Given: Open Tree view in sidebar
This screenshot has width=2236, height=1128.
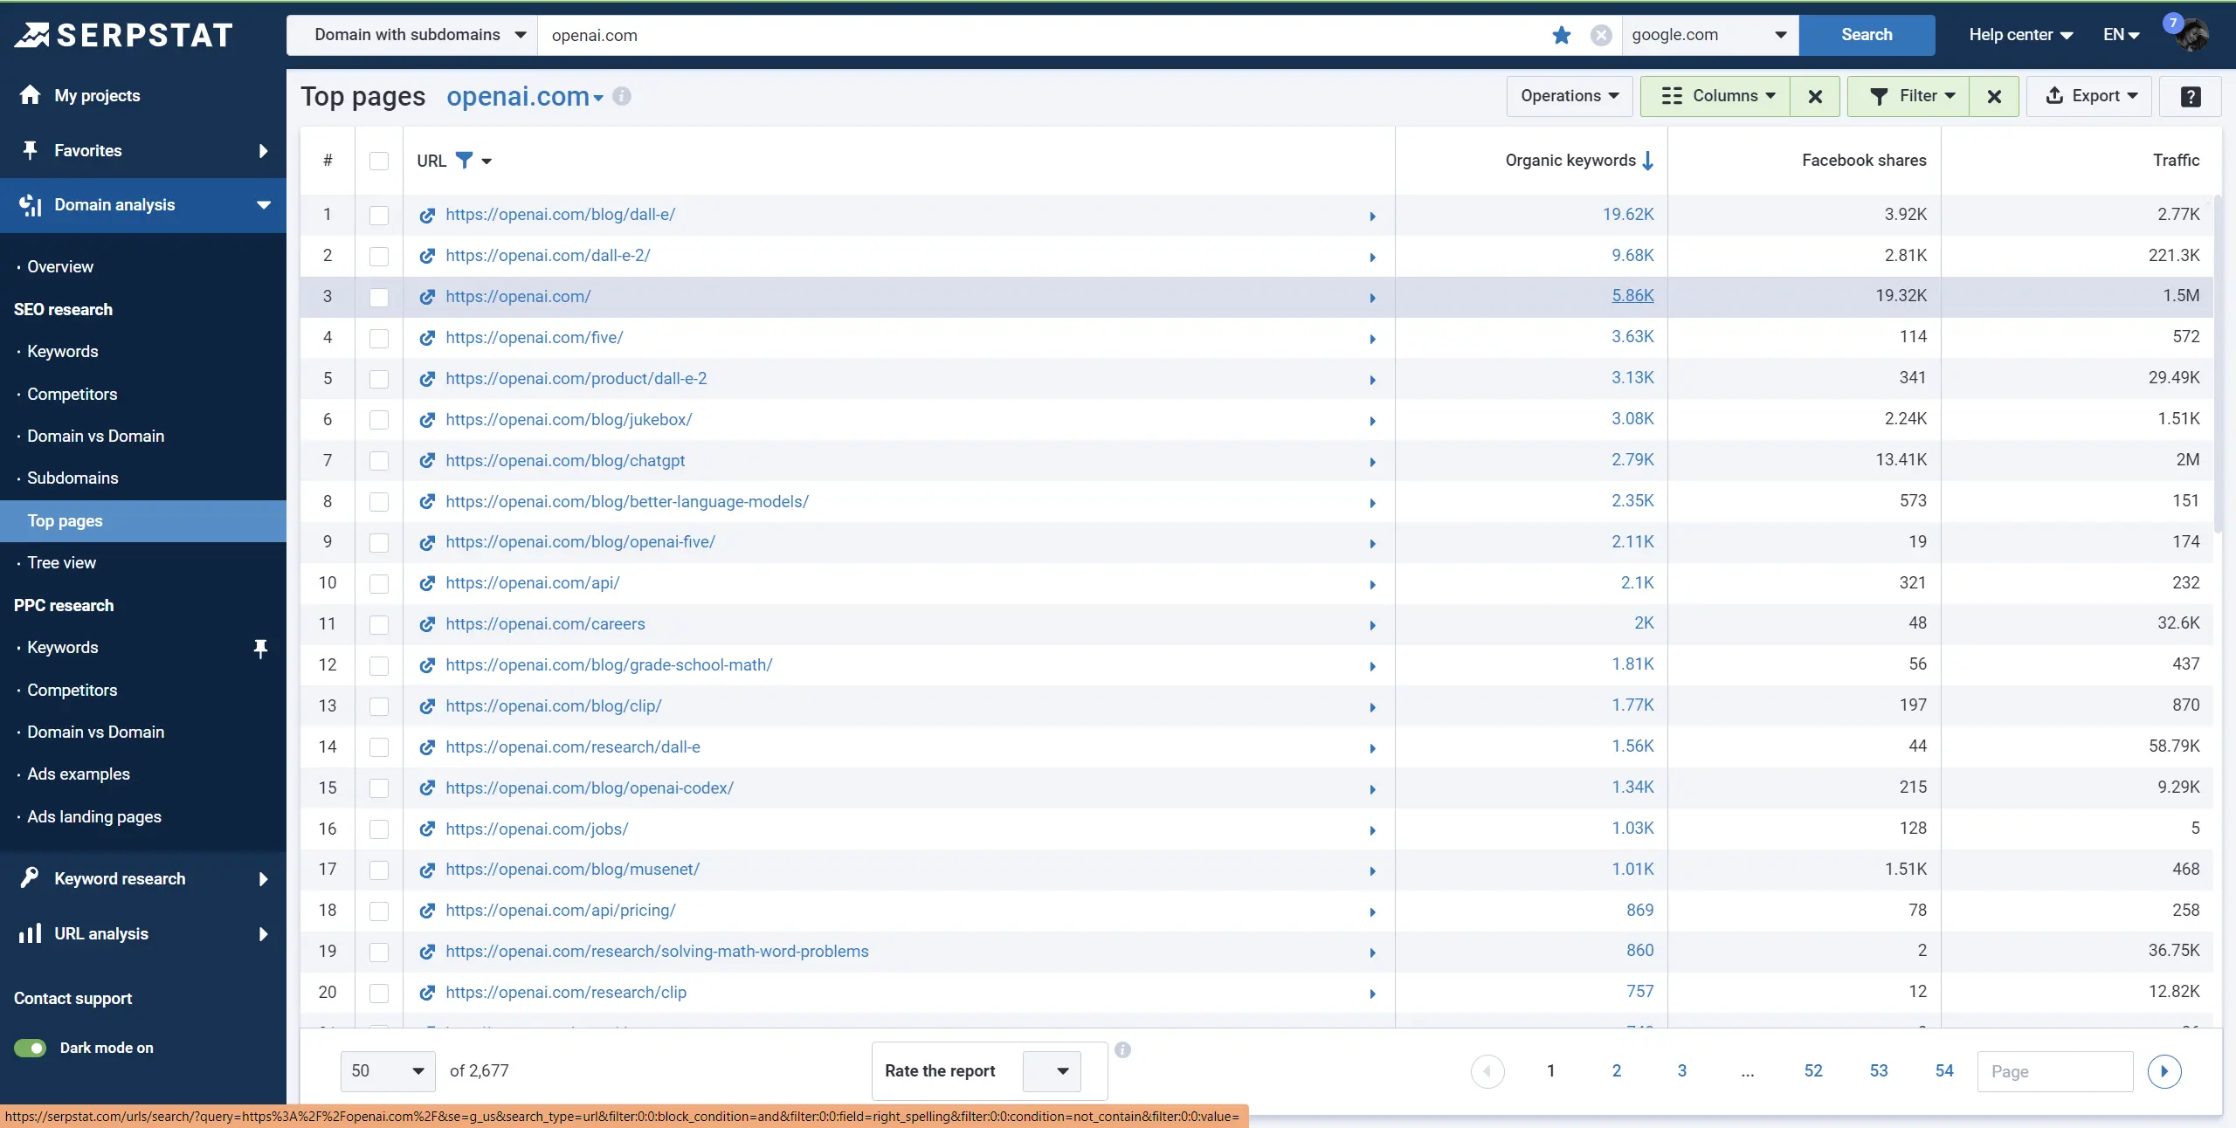Looking at the screenshot, I should 61,562.
